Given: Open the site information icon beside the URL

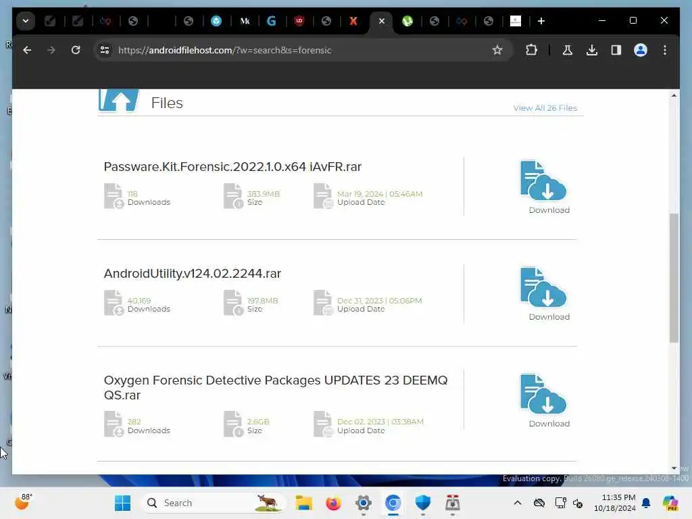Looking at the screenshot, I should [x=105, y=50].
